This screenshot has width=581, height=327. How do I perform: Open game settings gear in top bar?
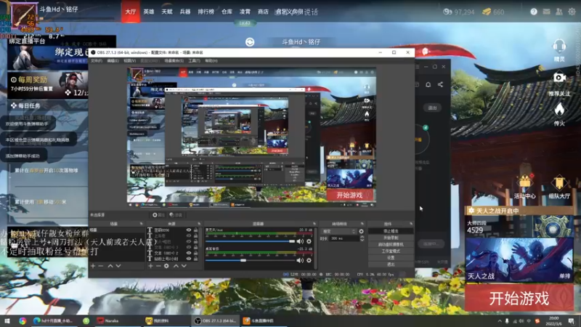pos(572,12)
